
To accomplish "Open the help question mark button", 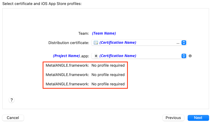I will coord(12,100).
